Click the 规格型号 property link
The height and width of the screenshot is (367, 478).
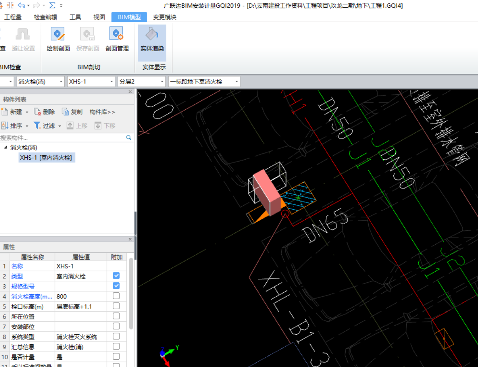(23, 286)
